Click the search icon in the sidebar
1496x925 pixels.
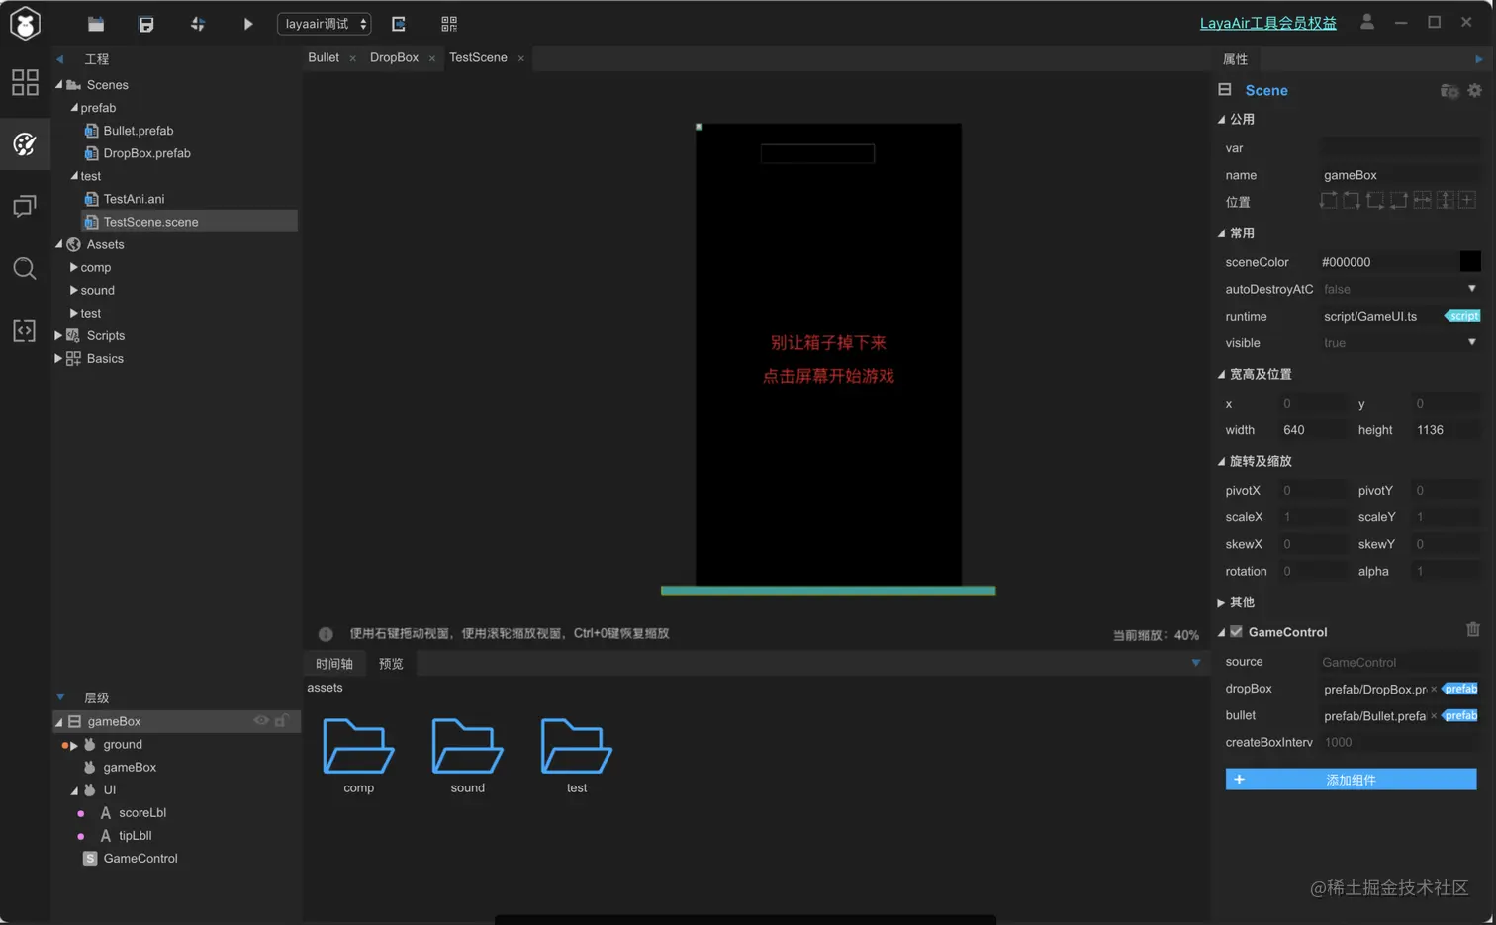(24, 267)
